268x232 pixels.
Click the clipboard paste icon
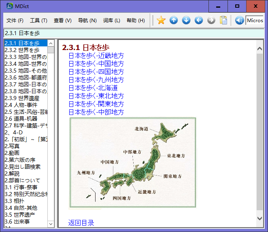pyautogui.click(x=223, y=20)
